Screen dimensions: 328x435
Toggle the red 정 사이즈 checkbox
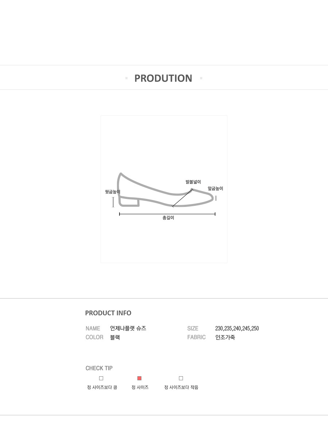pyautogui.click(x=139, y=378)
